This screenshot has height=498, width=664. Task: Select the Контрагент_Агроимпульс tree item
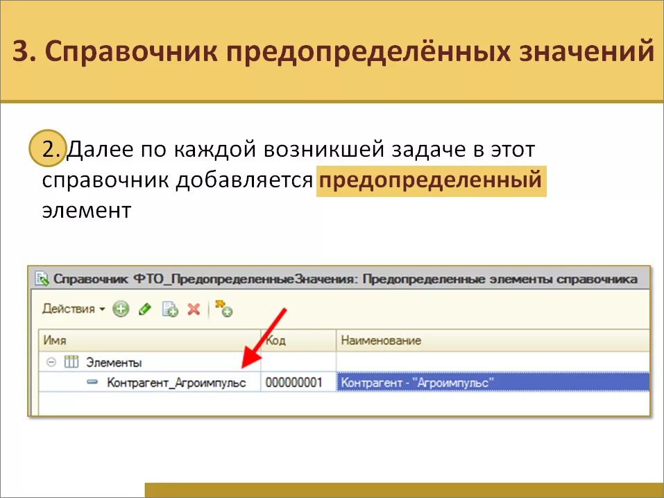(176, 382)
